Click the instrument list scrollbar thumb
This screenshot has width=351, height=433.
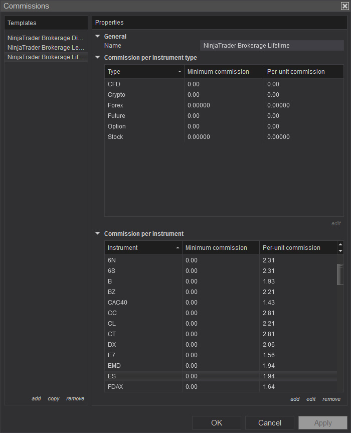pos(340,274)
